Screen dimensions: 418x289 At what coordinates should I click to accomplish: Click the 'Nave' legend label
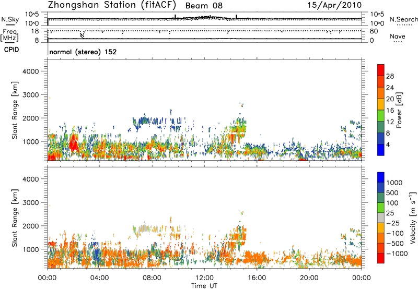coord(397,36)
